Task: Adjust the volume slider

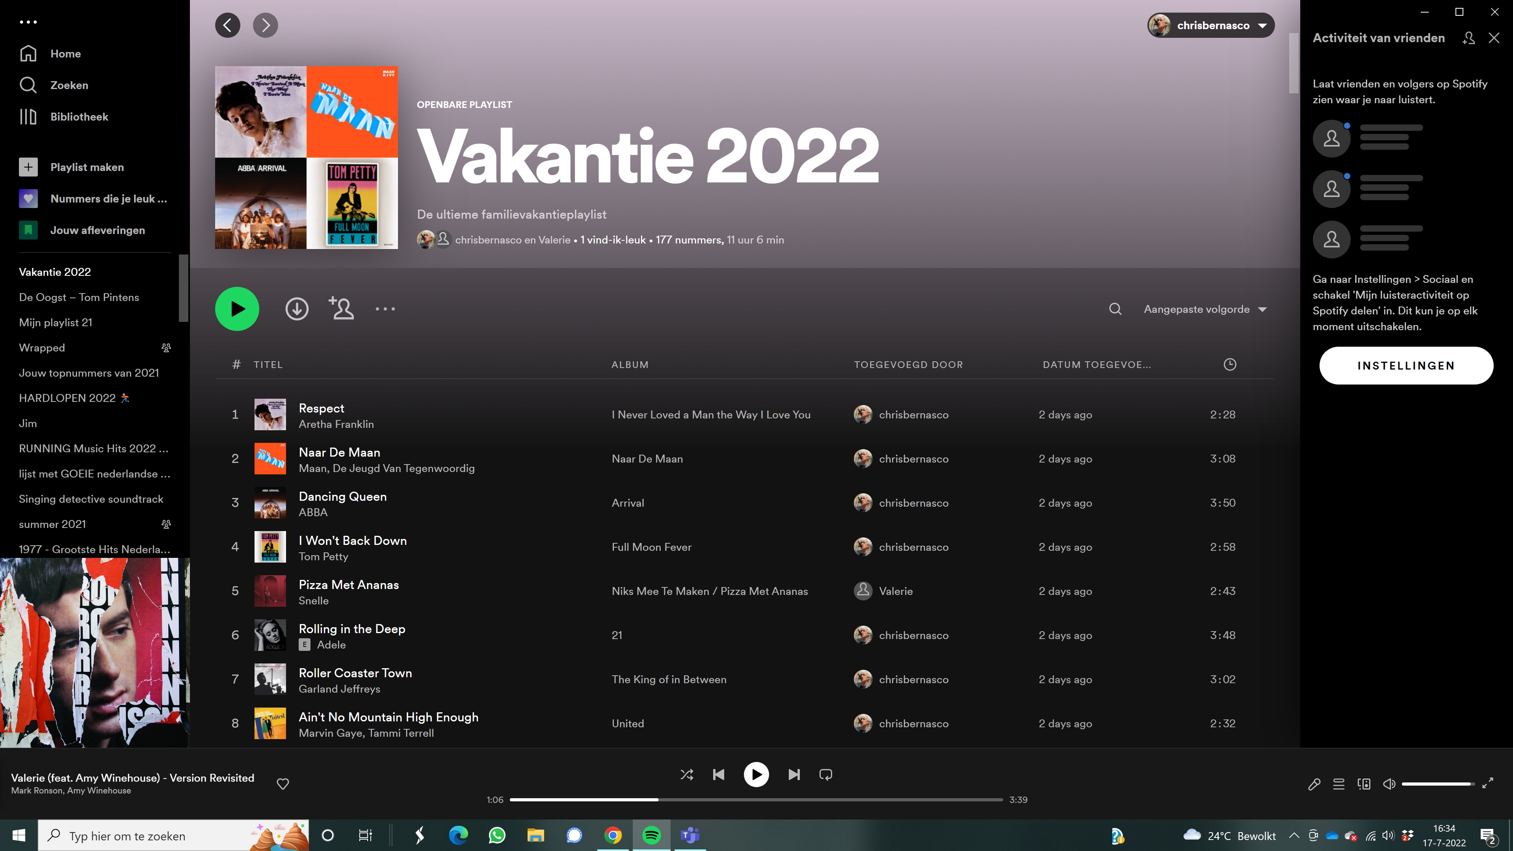Action: 1437,784
